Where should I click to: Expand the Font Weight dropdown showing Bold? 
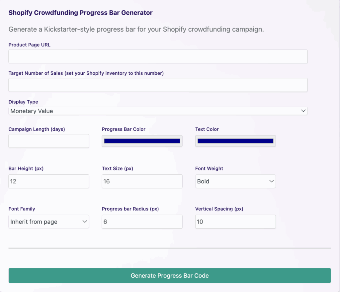pyautogui.click(x=235, y=181)
